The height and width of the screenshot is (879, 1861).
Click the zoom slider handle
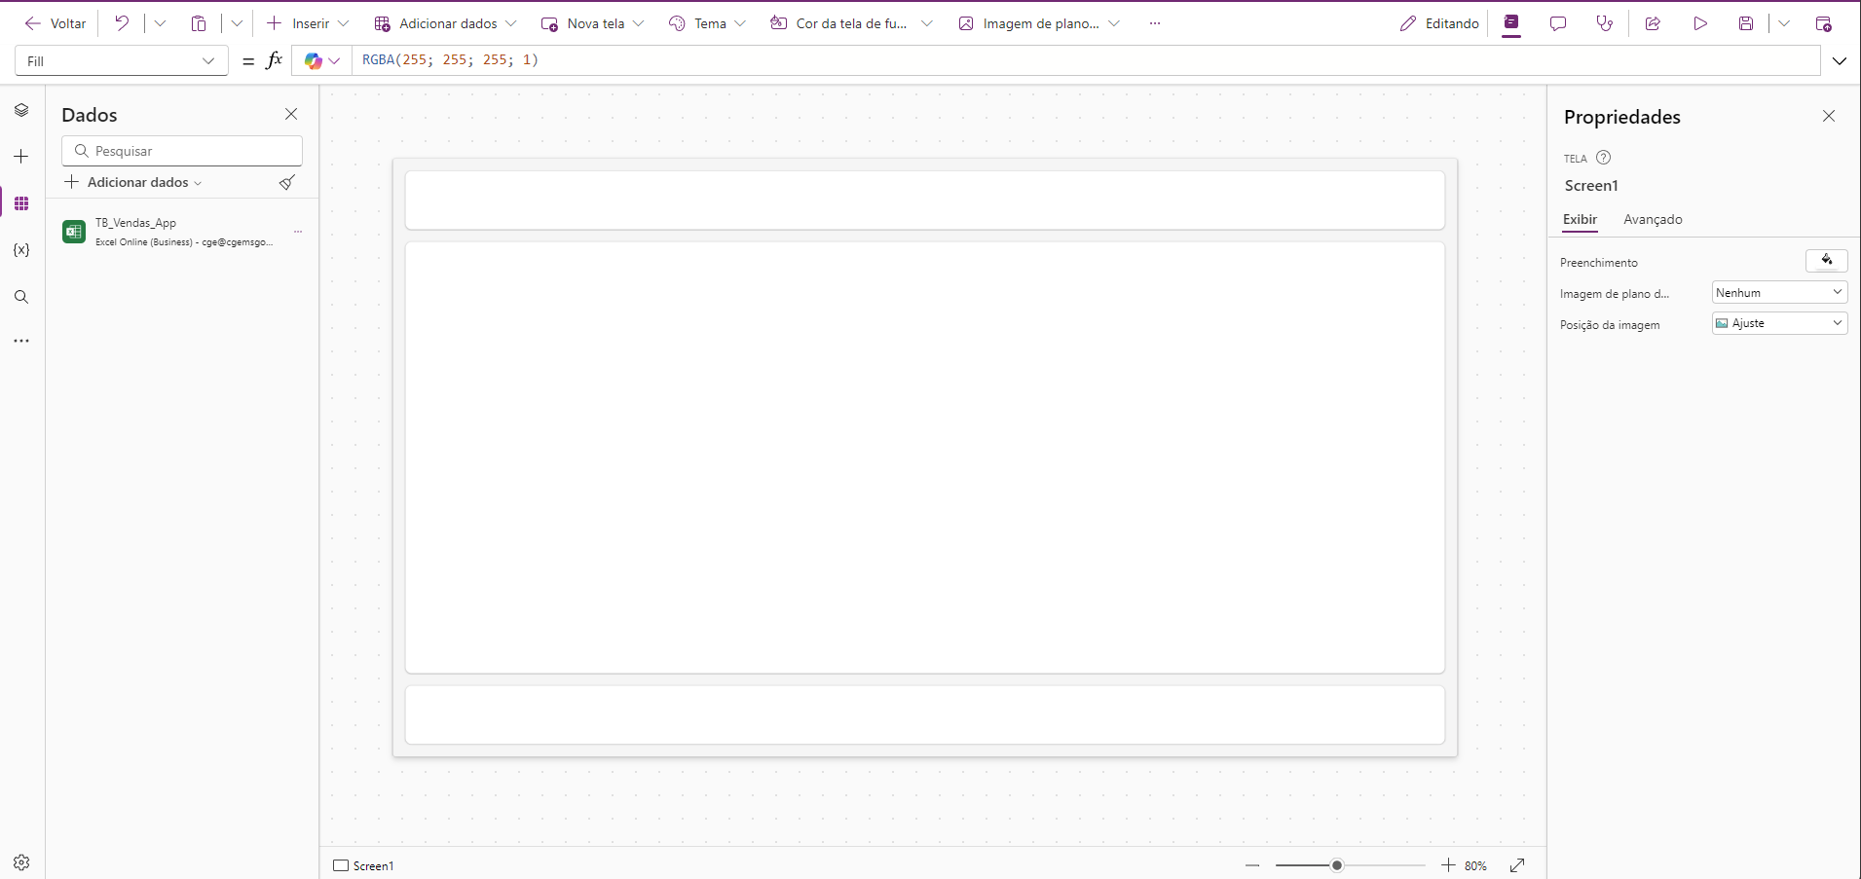[1337, 865]
